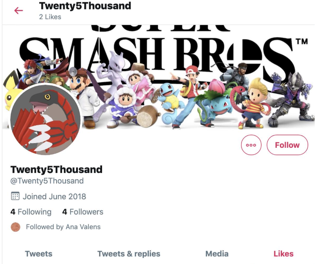
Task: Click Ana Valens' small avatar icon
Action: click(x=15, y=227)
